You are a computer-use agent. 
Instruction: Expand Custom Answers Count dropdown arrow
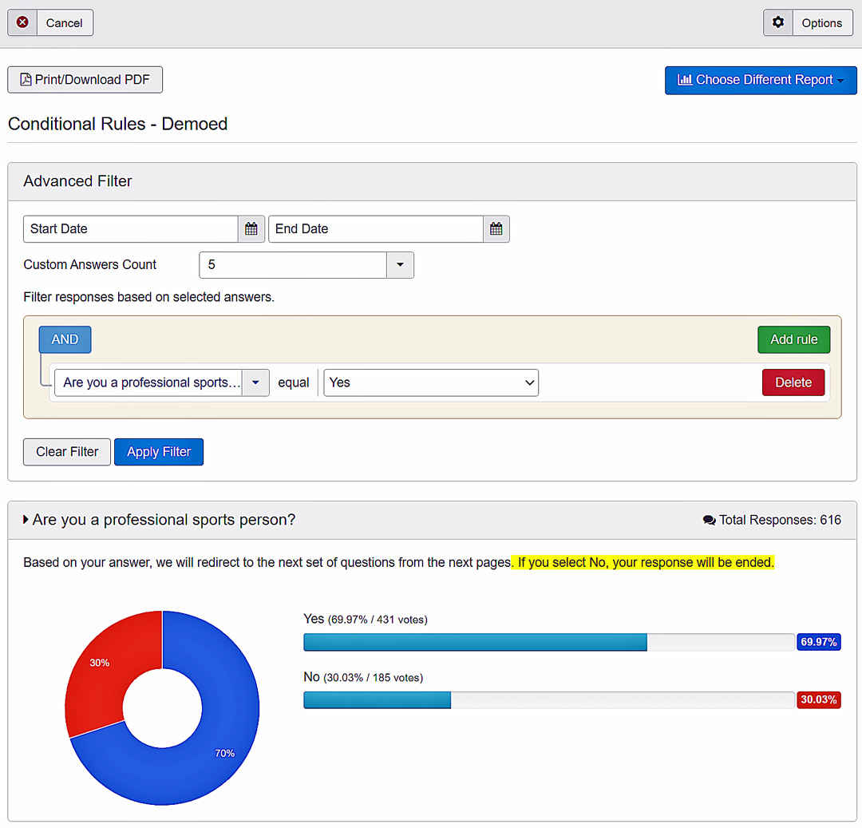(400, 265)
